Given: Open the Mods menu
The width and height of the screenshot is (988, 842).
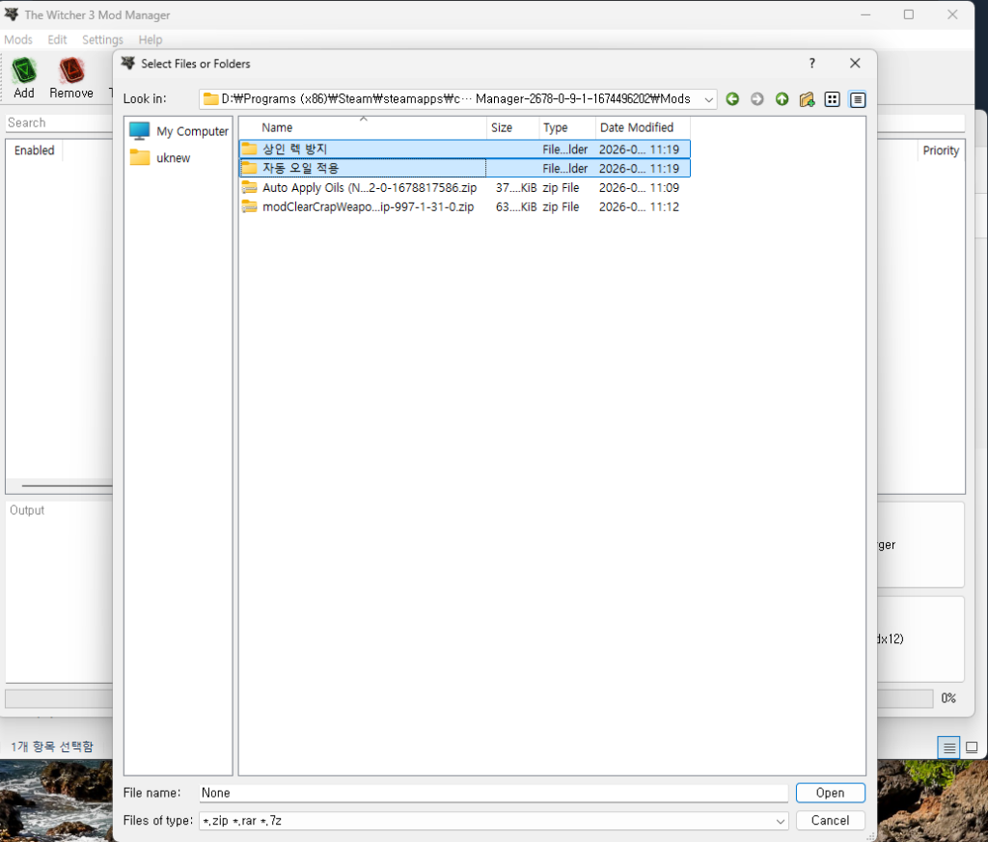Looking at the screenshot, I should (18, 40).
